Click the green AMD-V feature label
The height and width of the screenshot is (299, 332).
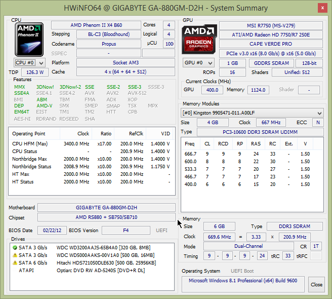click(45, 105)
